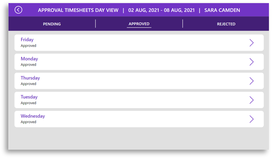
Task: Select the Friday day label
Action: (x=27, y=40)
